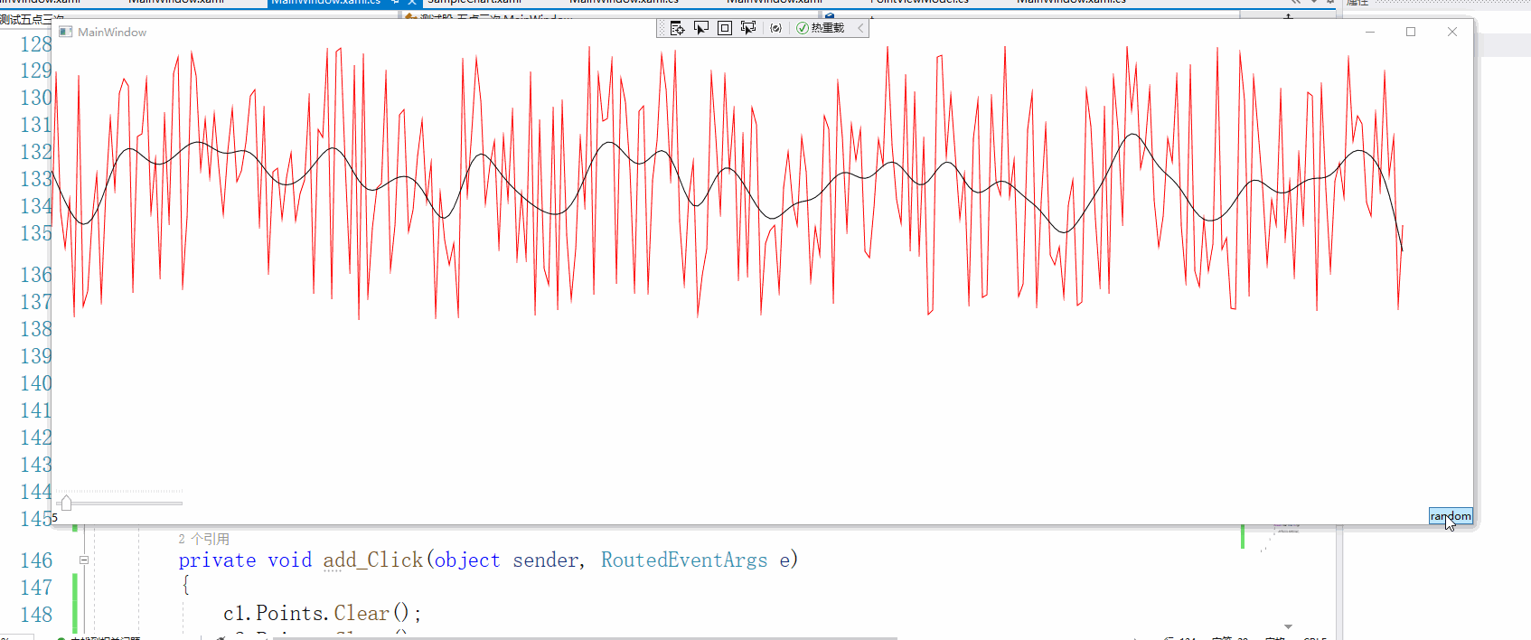Click the c1.Points.Clear() statement
Image resolution: width=1531 pixels, height=640 pixels.
[x=322, y=614]
